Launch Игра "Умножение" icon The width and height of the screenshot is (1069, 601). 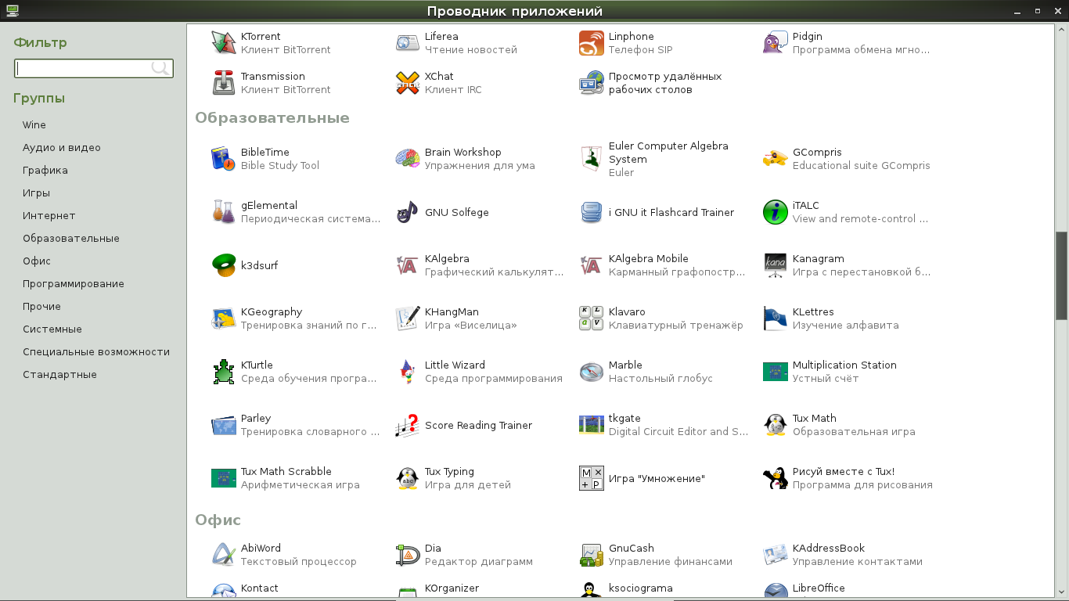point(592,478)
